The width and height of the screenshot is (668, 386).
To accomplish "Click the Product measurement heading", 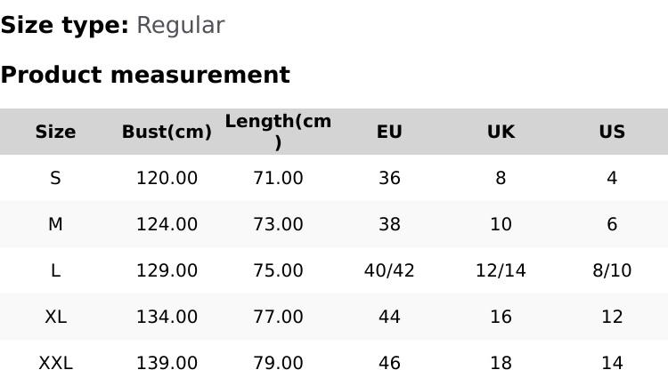I will pyautogui.click(x=145, y=75).
